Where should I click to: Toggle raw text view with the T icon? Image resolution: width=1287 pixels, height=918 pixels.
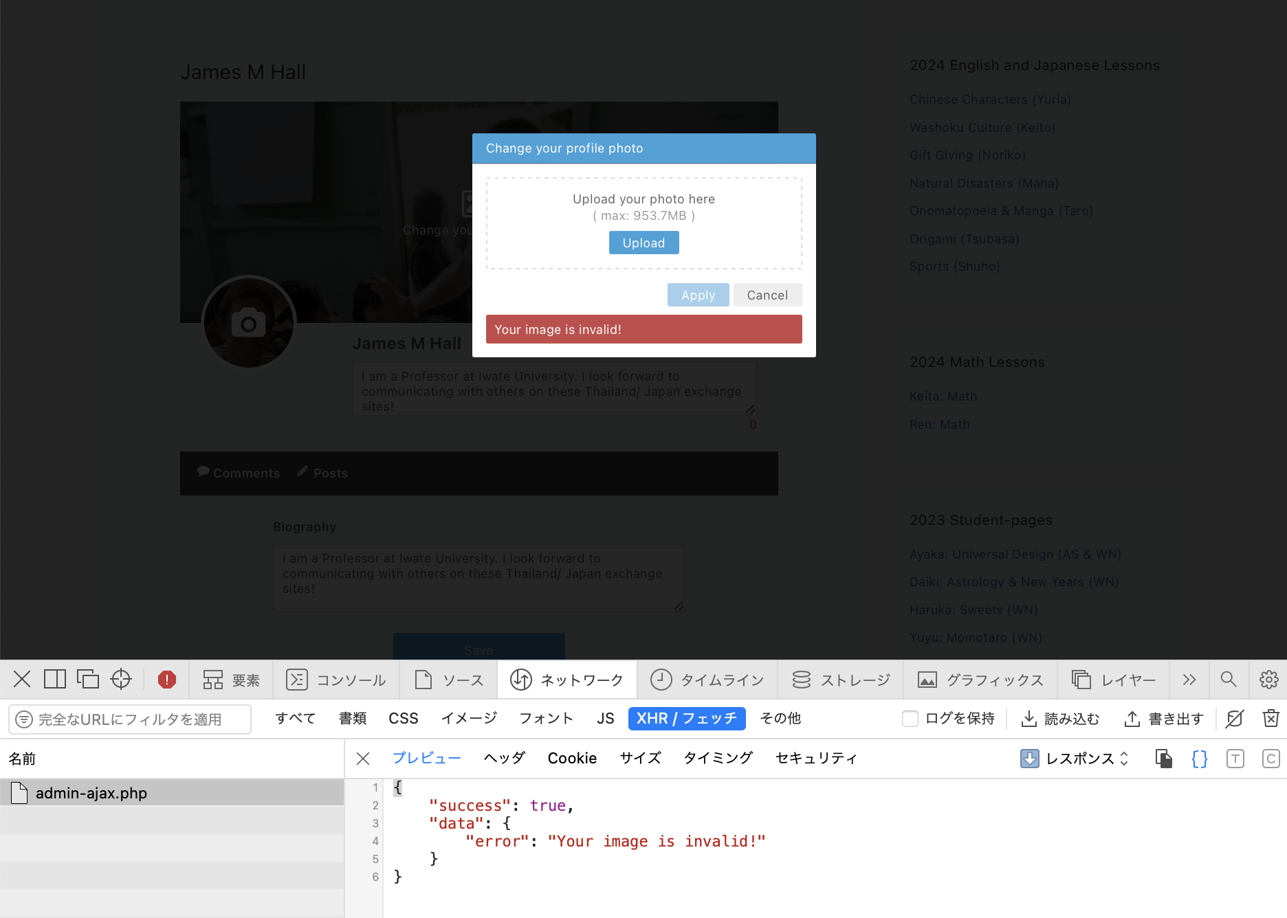1235,759
